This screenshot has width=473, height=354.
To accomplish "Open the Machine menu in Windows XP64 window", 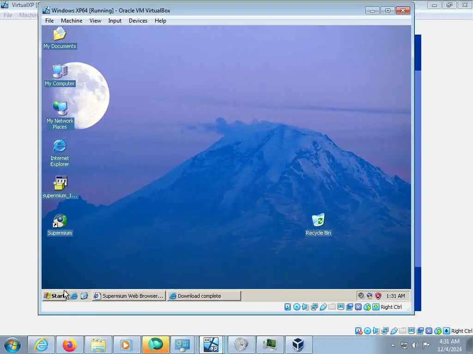I will (x=72, y=21).
